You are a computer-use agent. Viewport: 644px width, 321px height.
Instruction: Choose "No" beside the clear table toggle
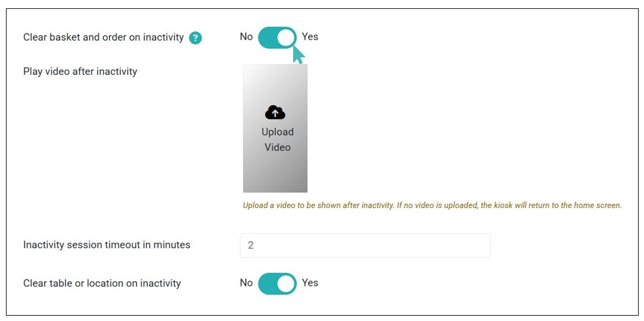246,283
